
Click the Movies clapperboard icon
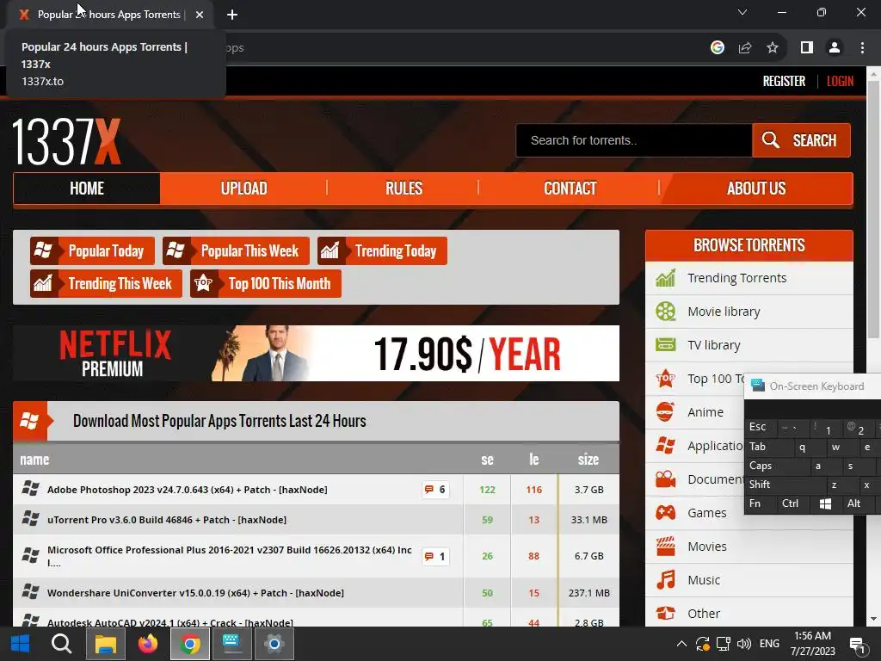665,547
